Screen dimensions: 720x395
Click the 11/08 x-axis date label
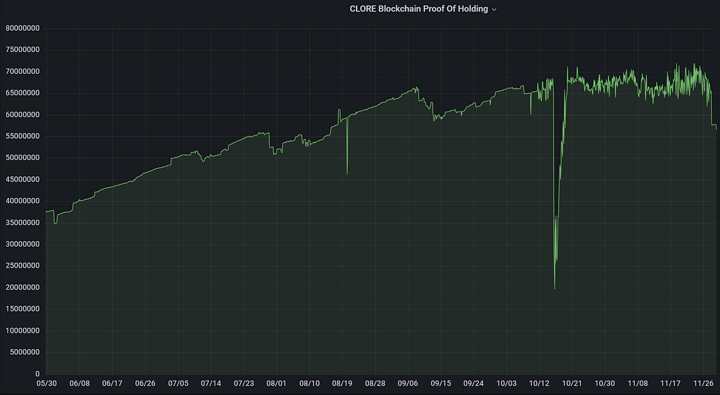tap(638, 383)
